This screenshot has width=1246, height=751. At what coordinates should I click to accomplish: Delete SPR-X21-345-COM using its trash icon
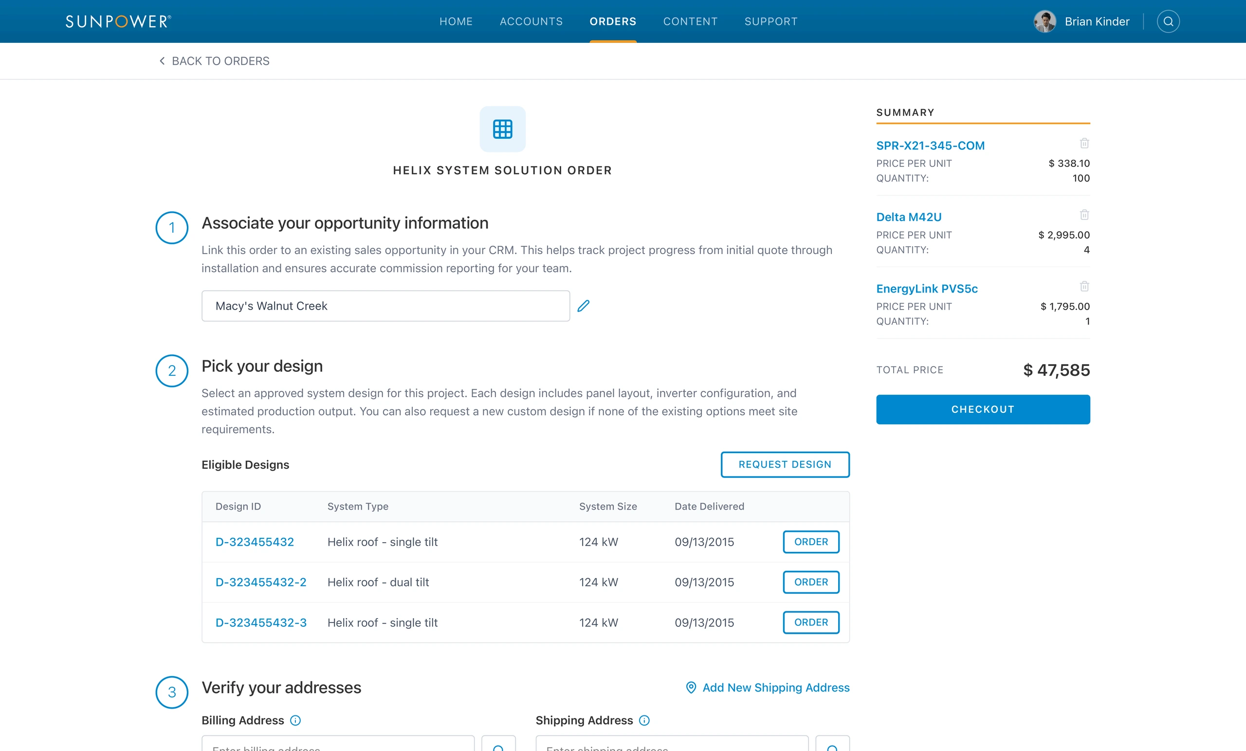coord(1084,143)
